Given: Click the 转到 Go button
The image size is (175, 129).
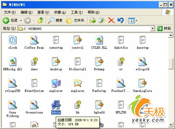Looking at the screenshot, I should pyautogui.click(x=164, y=29).
